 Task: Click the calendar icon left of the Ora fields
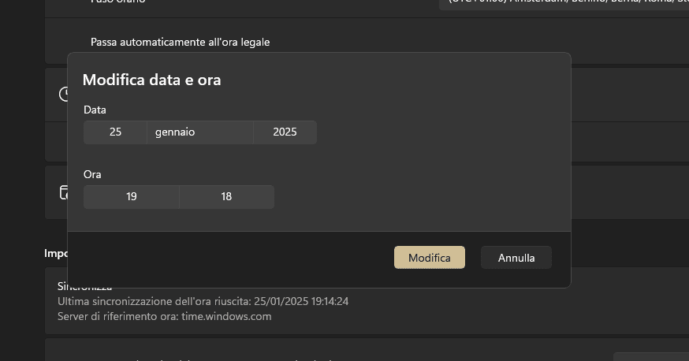click(63, 192)
